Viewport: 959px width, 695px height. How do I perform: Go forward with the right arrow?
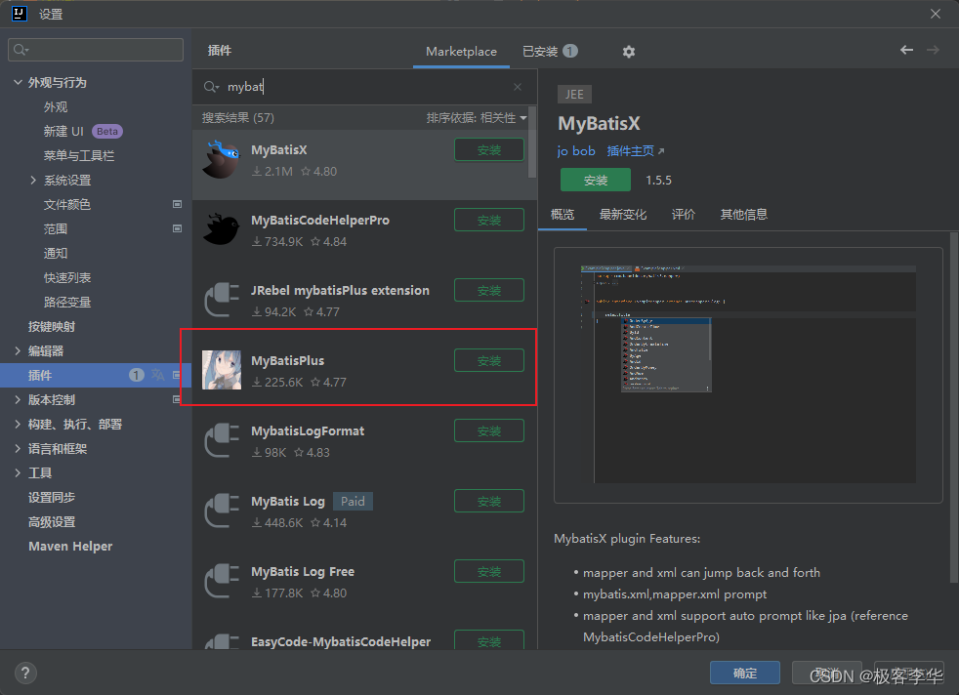(933, 50)
